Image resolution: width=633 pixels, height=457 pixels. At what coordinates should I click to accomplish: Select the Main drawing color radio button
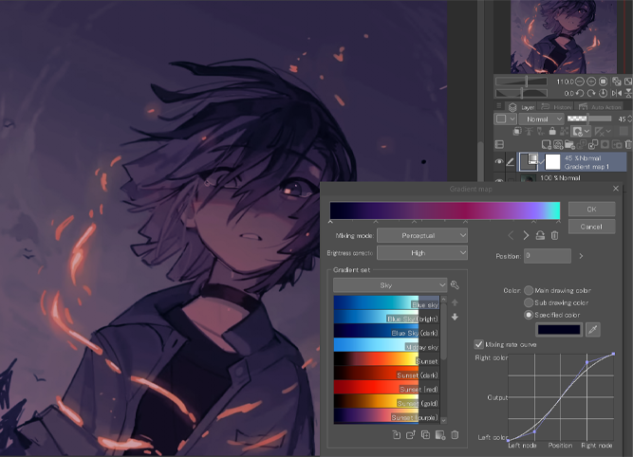[x=529, y=290]
